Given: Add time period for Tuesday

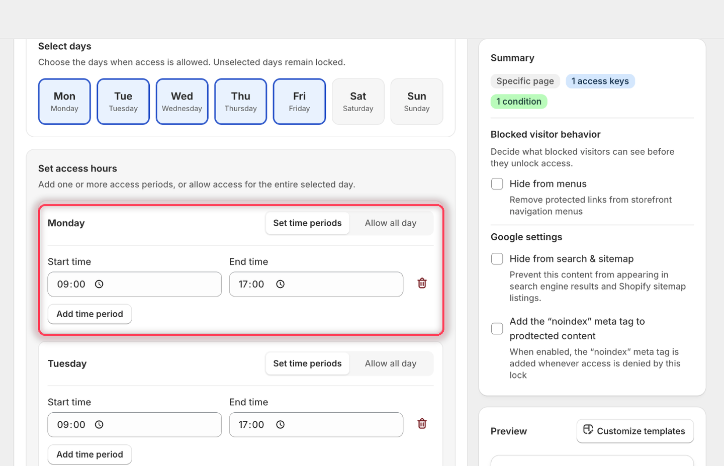Looking at the screenshot, I should pyautogui.click(x=89, y=454).
